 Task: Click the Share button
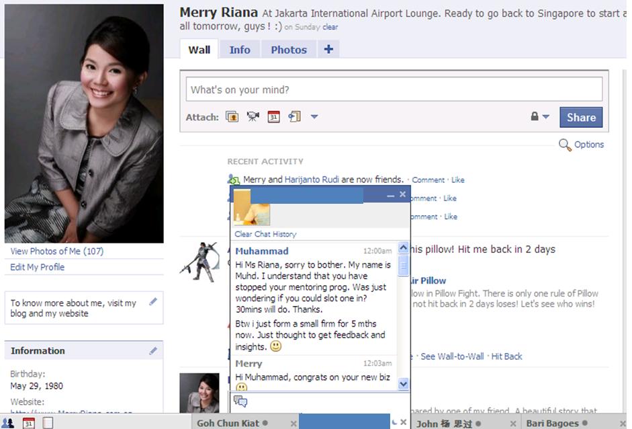581,117
